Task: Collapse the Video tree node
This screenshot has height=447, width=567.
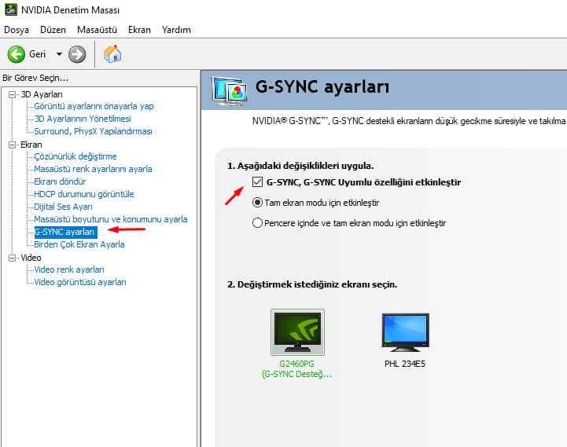Action: click(x=13, y=258)
